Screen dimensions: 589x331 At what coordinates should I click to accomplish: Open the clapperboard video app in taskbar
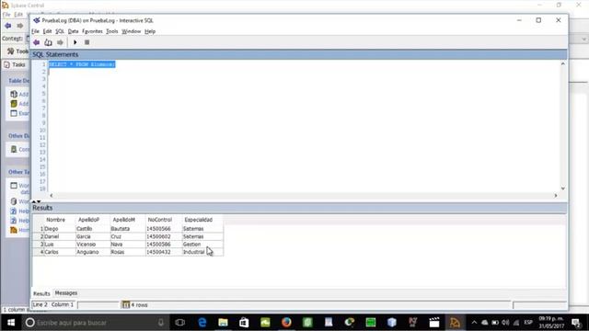[x=434, y=323]
